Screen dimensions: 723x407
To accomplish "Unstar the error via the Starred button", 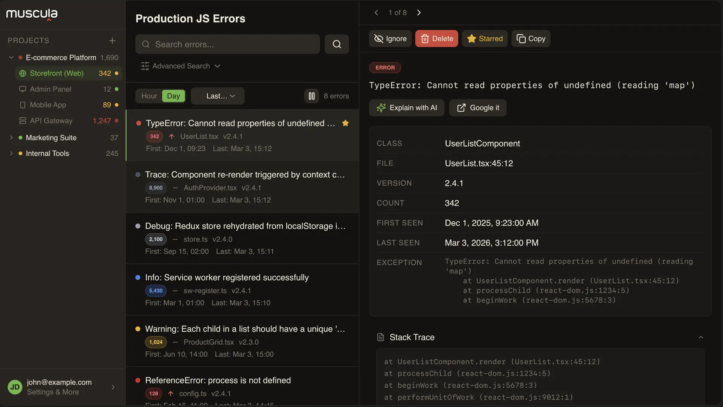I will (x=485, y=38).
